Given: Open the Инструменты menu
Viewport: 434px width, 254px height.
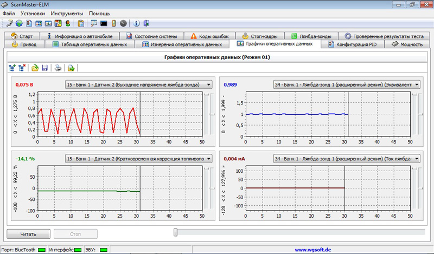Looking at the screenshot, I should click(67, 14).
